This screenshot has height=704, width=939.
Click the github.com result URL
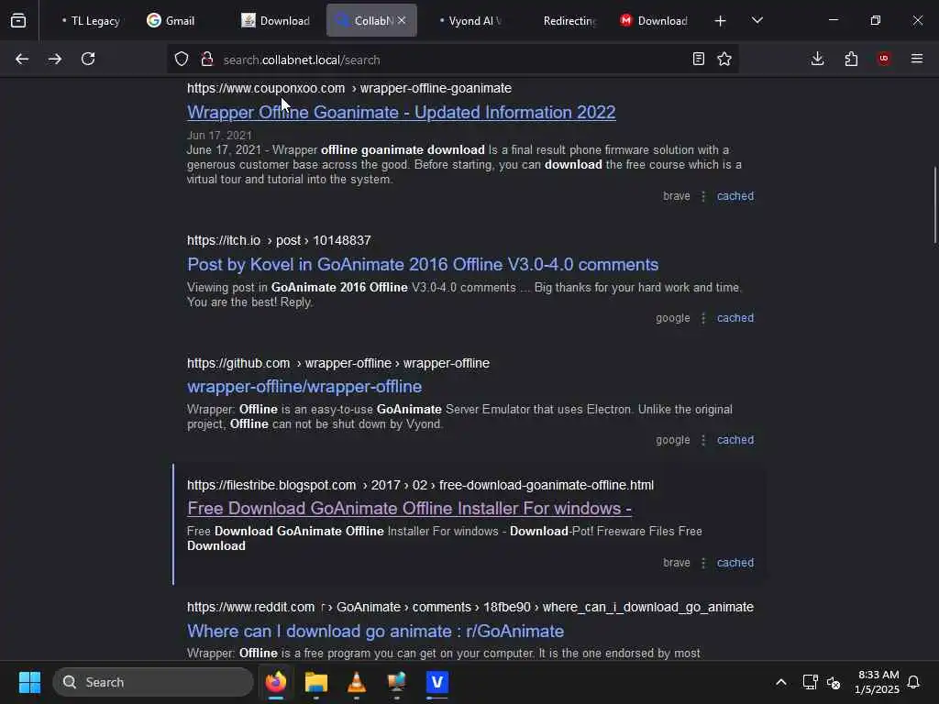338,363
